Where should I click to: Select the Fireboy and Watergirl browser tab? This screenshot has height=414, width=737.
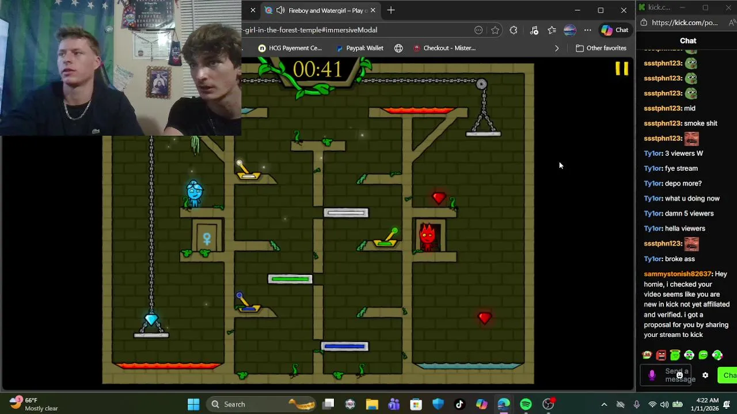(x=321, y=10)
